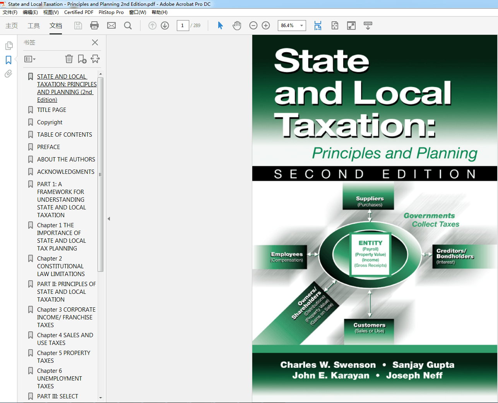Image resolution: width=498 pixels, height=403 pixels.
Task: Open Chapter 5 Property Taxes bookmark
Action: [63, 357]
